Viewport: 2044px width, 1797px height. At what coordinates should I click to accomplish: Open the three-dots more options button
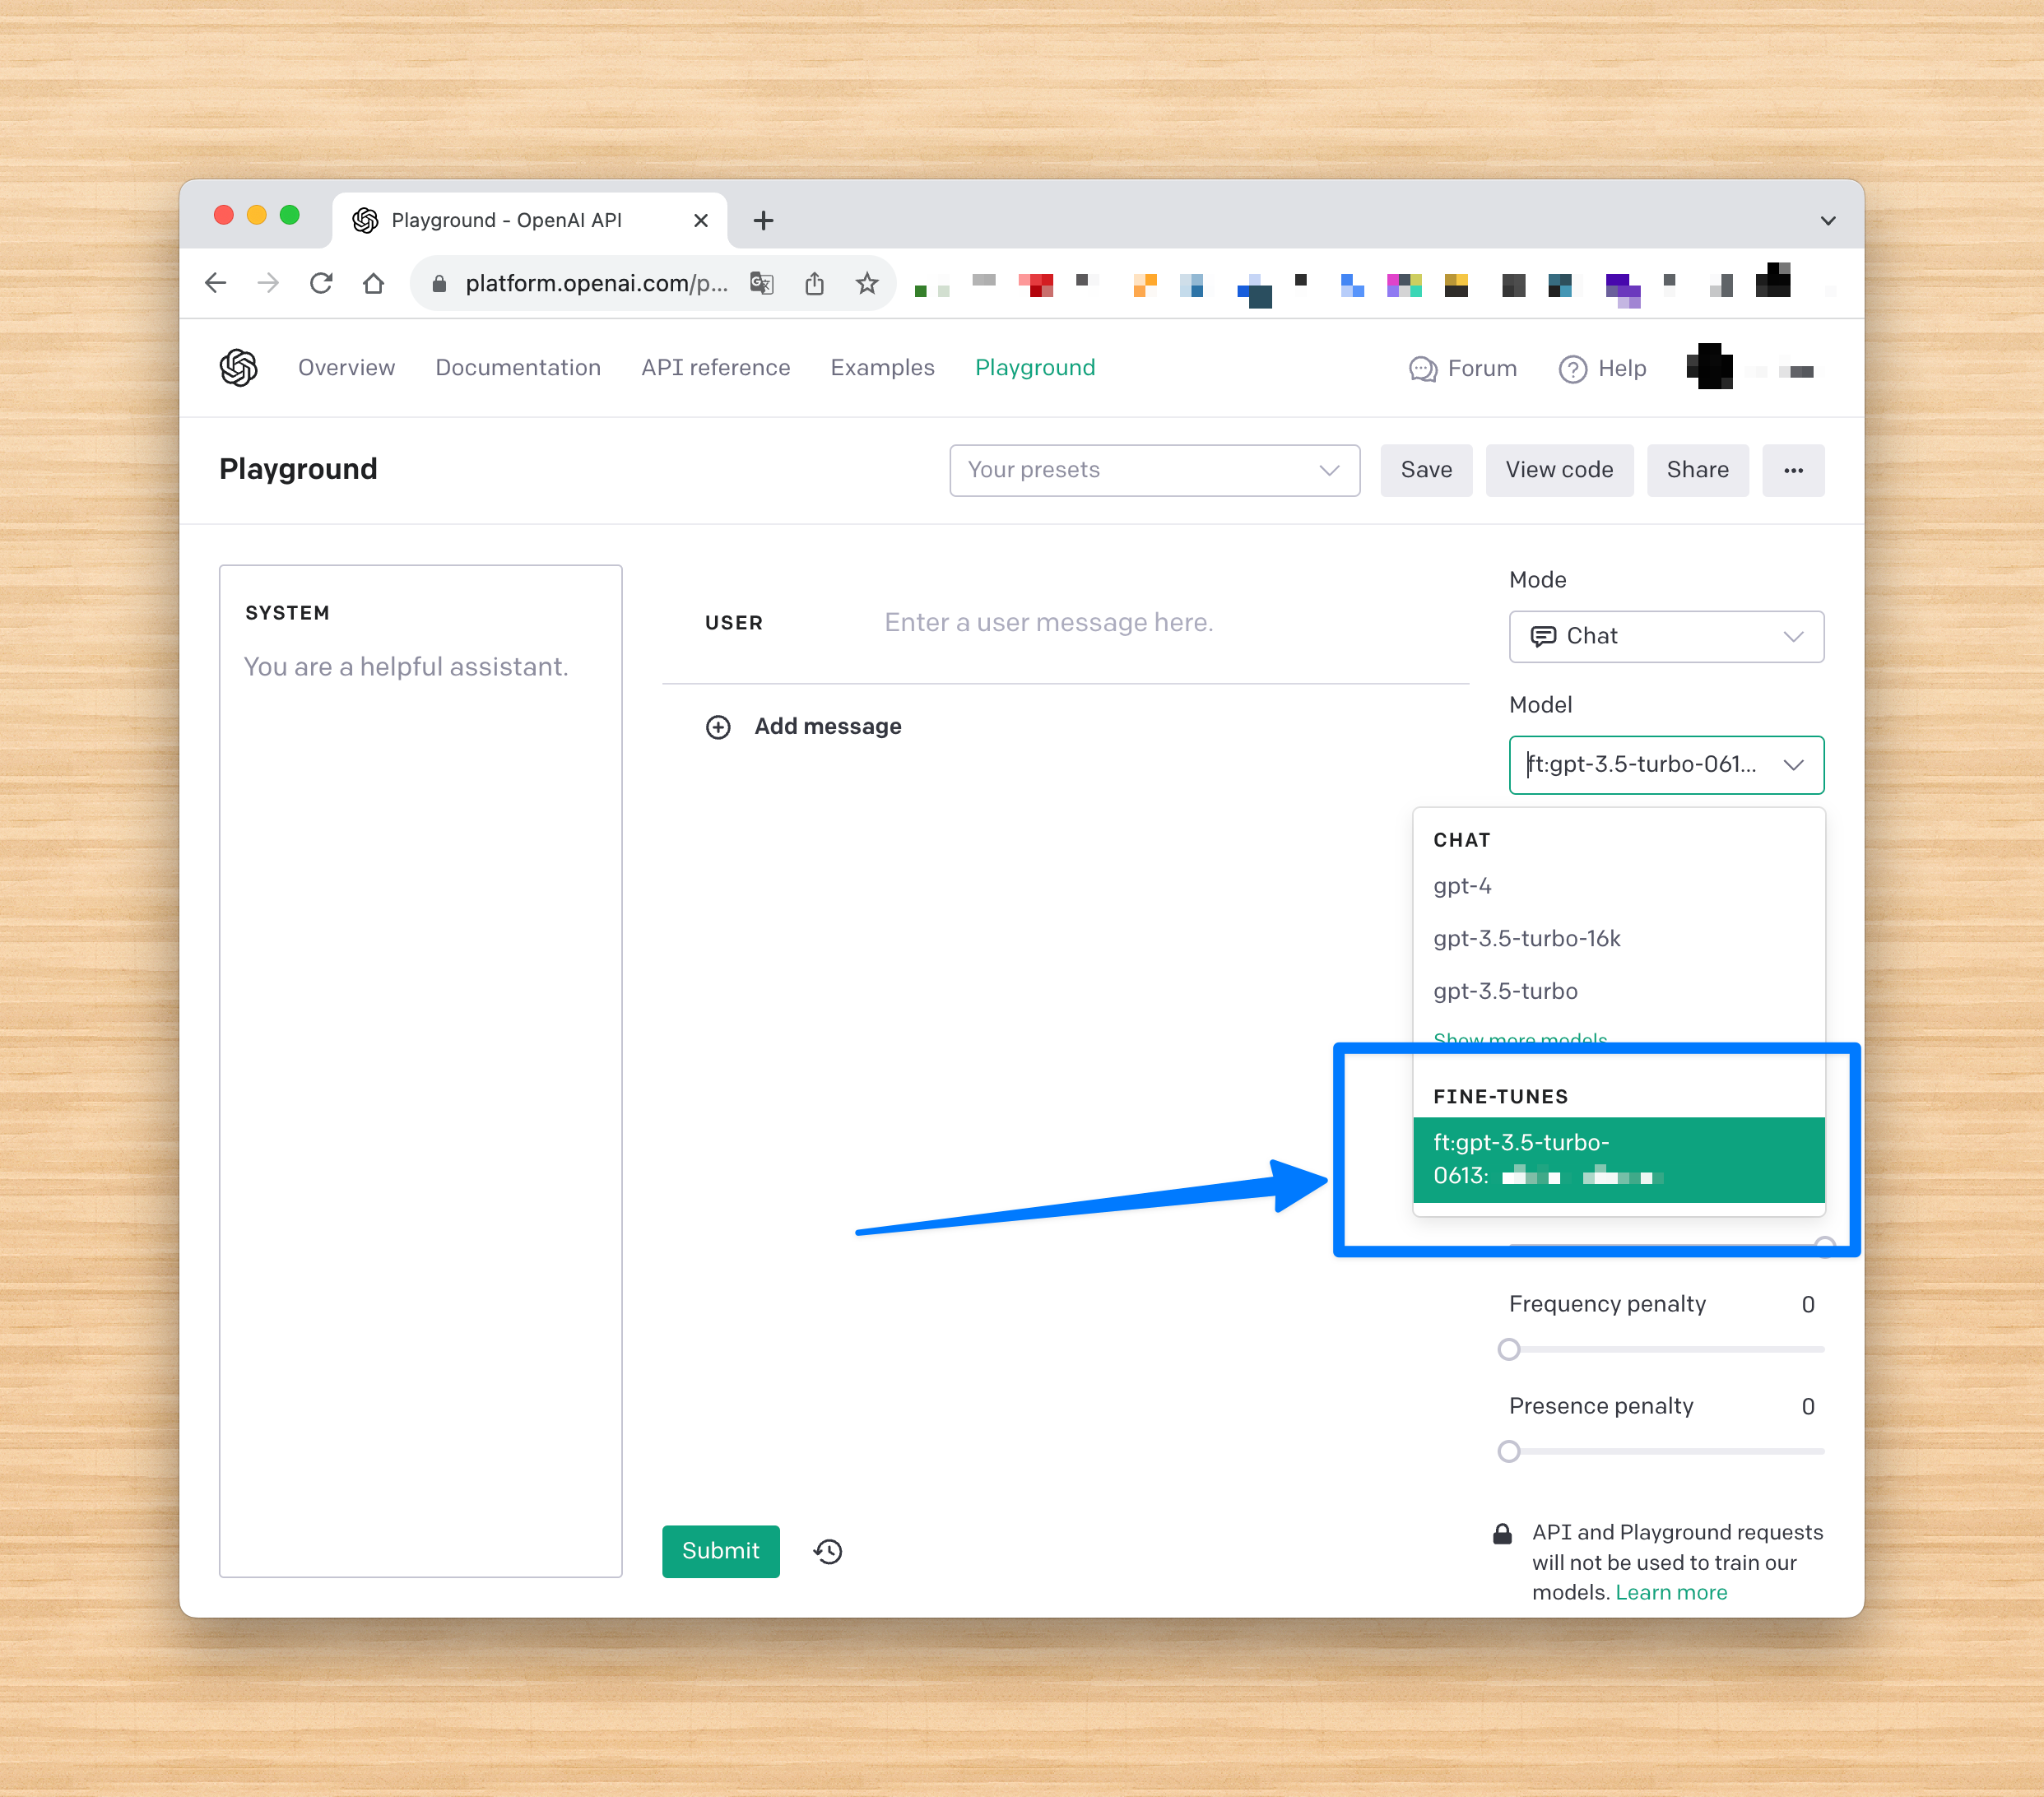click(1793, 470)
